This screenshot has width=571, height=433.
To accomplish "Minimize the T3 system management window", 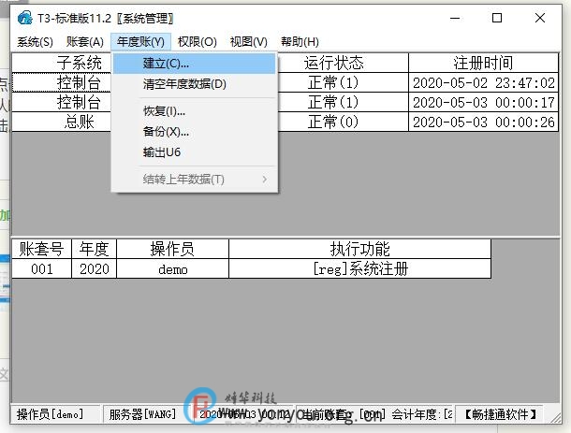I will tap(455, 18).
